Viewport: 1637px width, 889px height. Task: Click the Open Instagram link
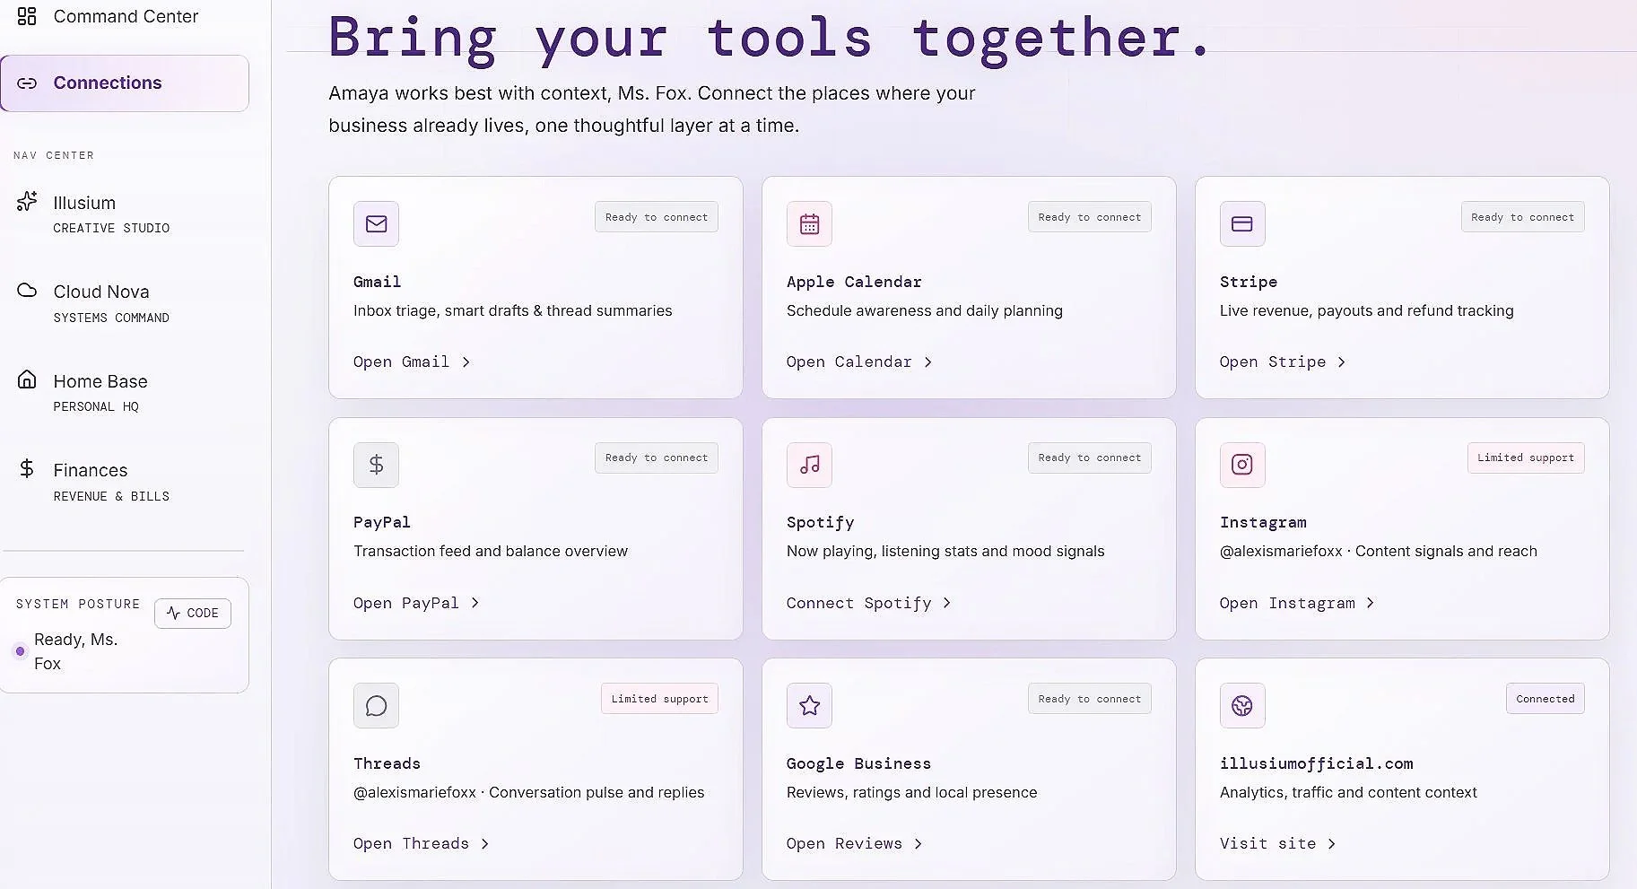click(x=1297, y=603)
